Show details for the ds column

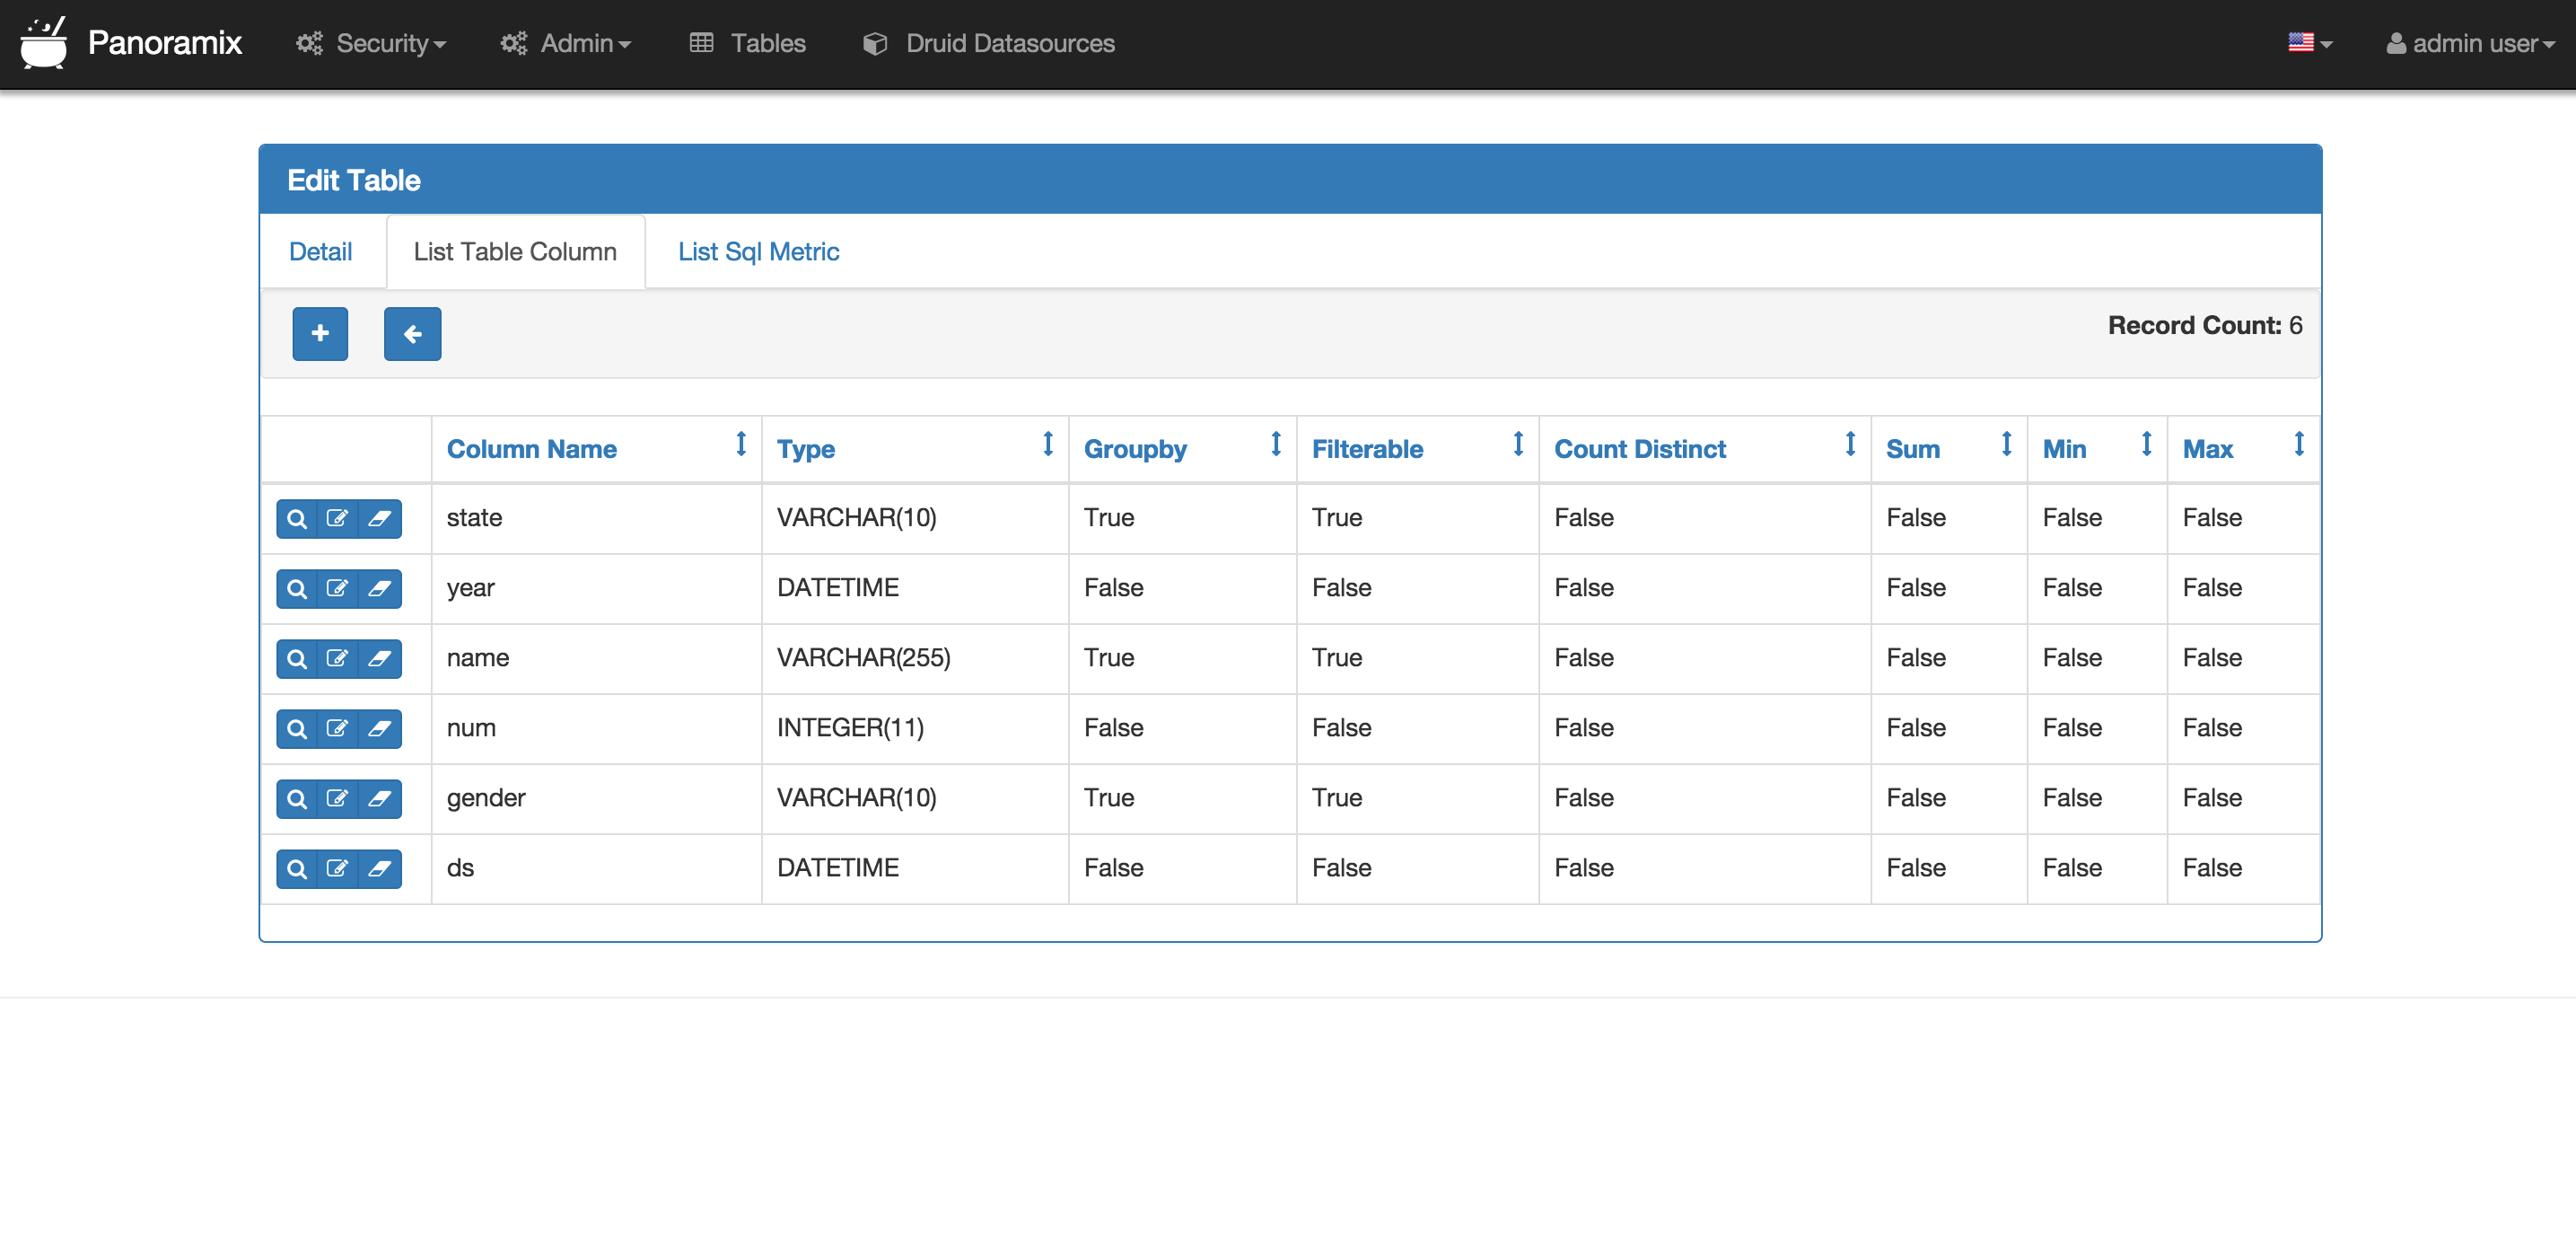[297, 868]
